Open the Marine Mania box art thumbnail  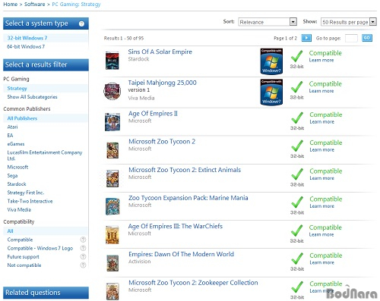point(112,206)
